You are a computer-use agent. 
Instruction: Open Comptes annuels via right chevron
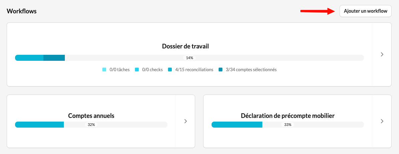(x=185, y=121)
